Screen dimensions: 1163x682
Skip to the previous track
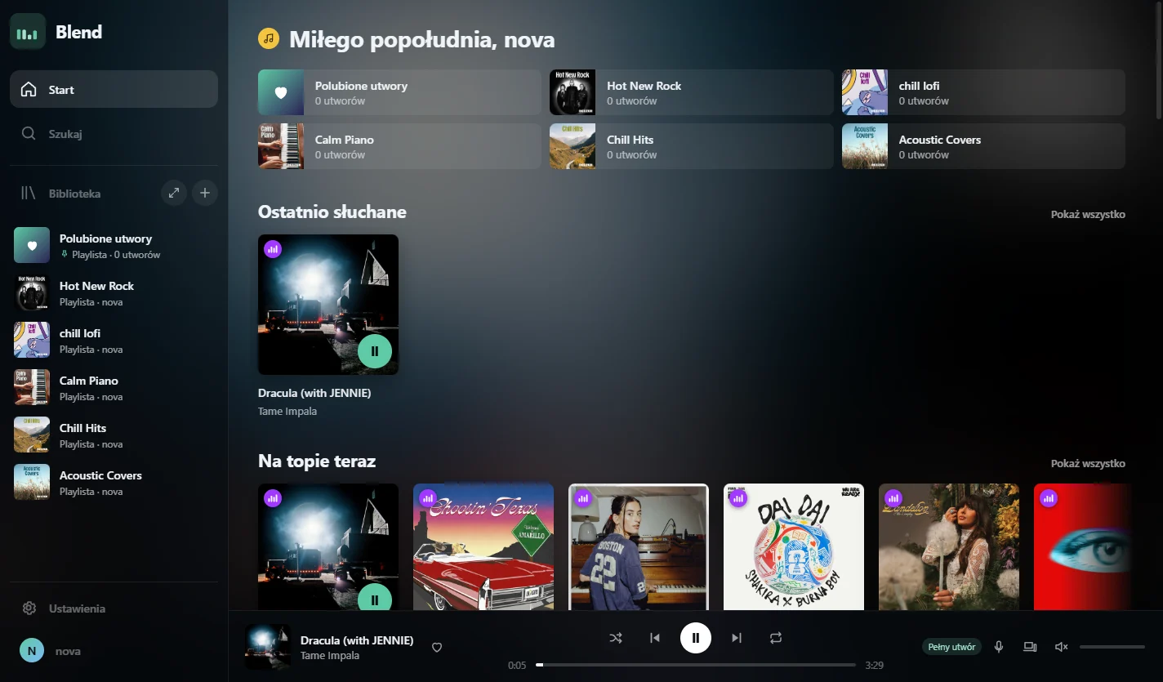[655, 638]
